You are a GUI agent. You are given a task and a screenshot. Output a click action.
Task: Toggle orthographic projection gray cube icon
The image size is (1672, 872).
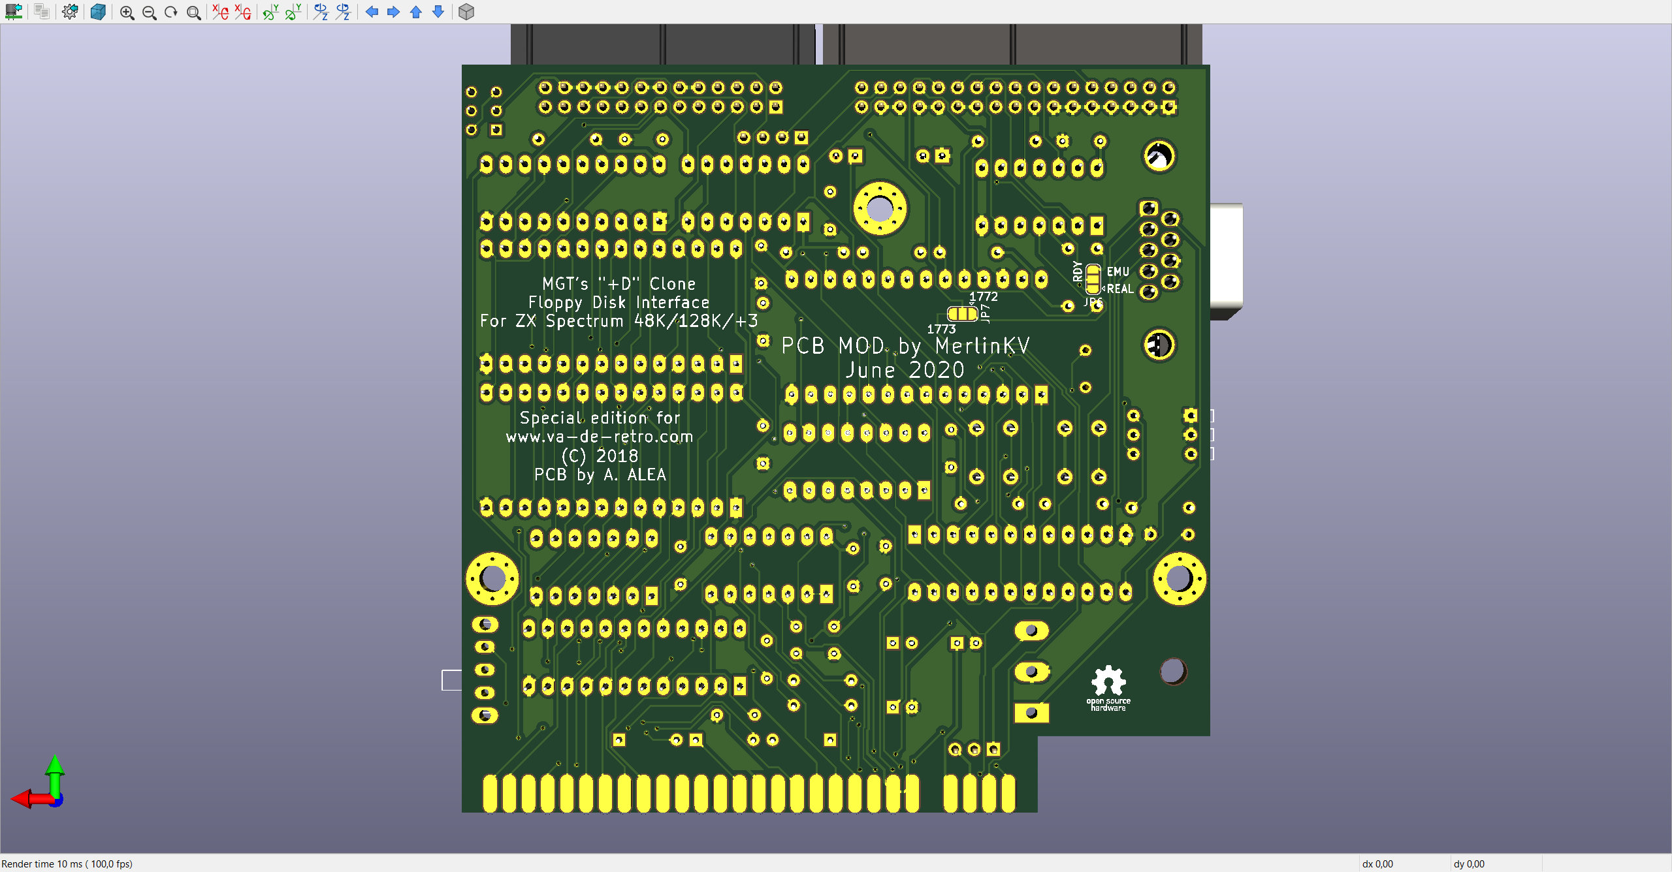(x=466, y=12)
